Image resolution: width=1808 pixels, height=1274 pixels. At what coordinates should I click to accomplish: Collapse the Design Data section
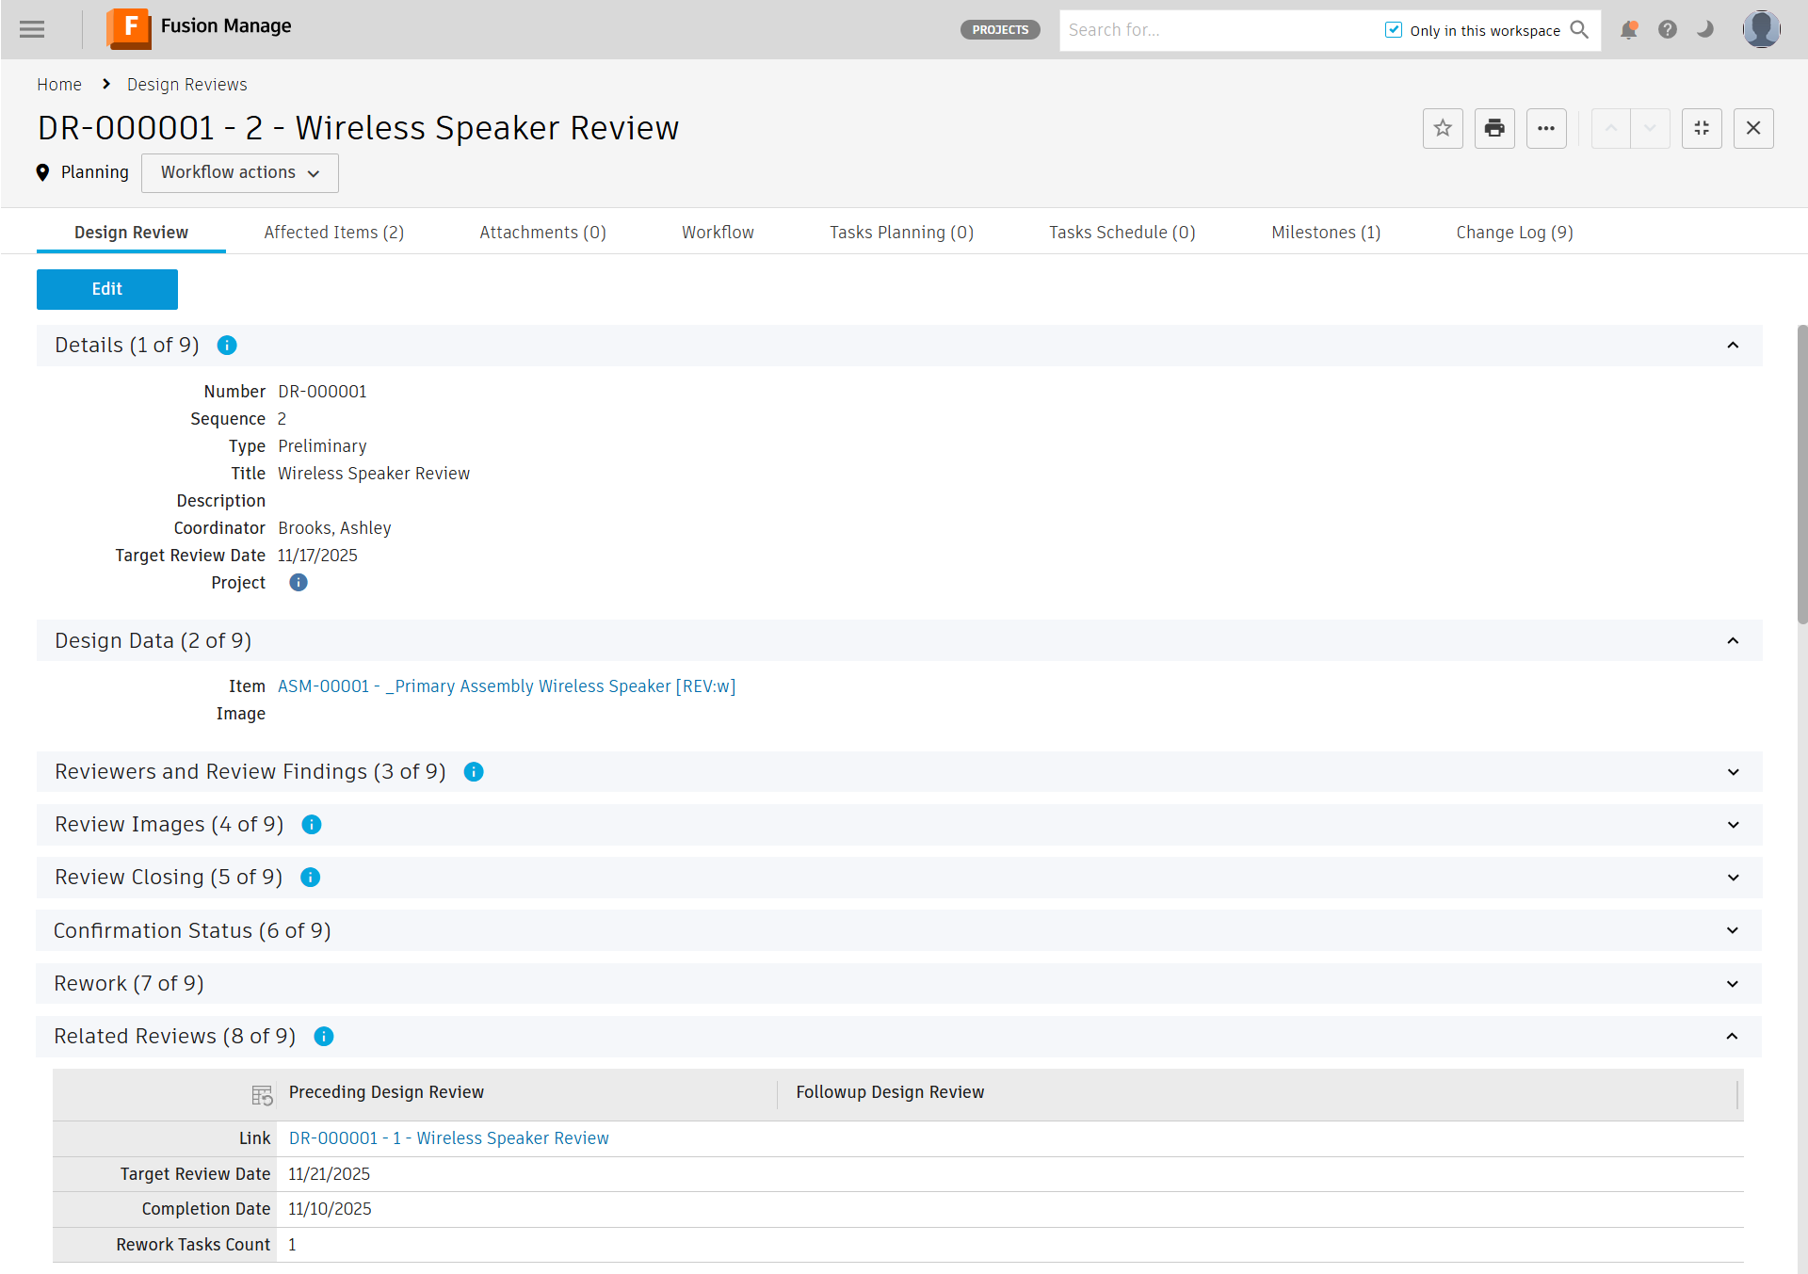tap(1733, 641)
